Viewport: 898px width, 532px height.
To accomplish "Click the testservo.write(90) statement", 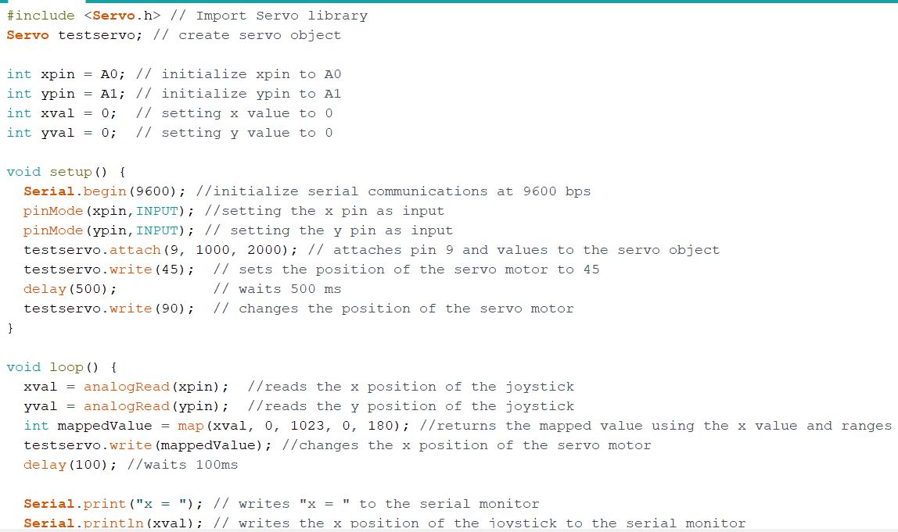I will point(109,309).
